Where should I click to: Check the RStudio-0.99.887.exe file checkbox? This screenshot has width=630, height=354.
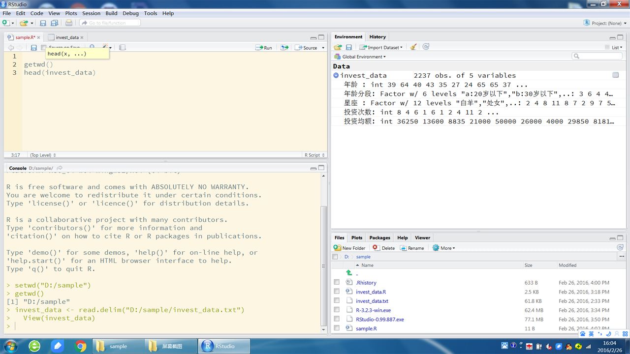coord(337,319)
